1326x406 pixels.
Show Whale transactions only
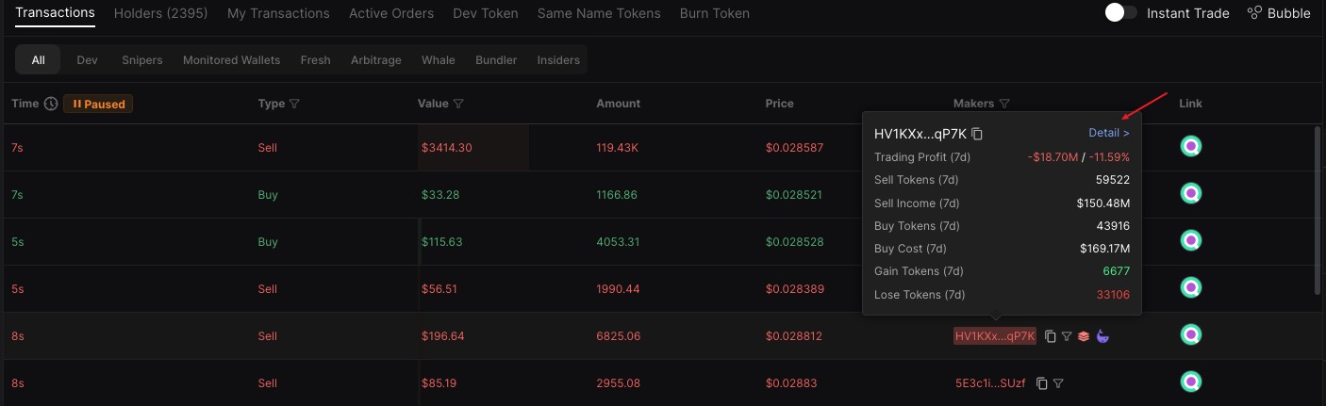(439, 60)
